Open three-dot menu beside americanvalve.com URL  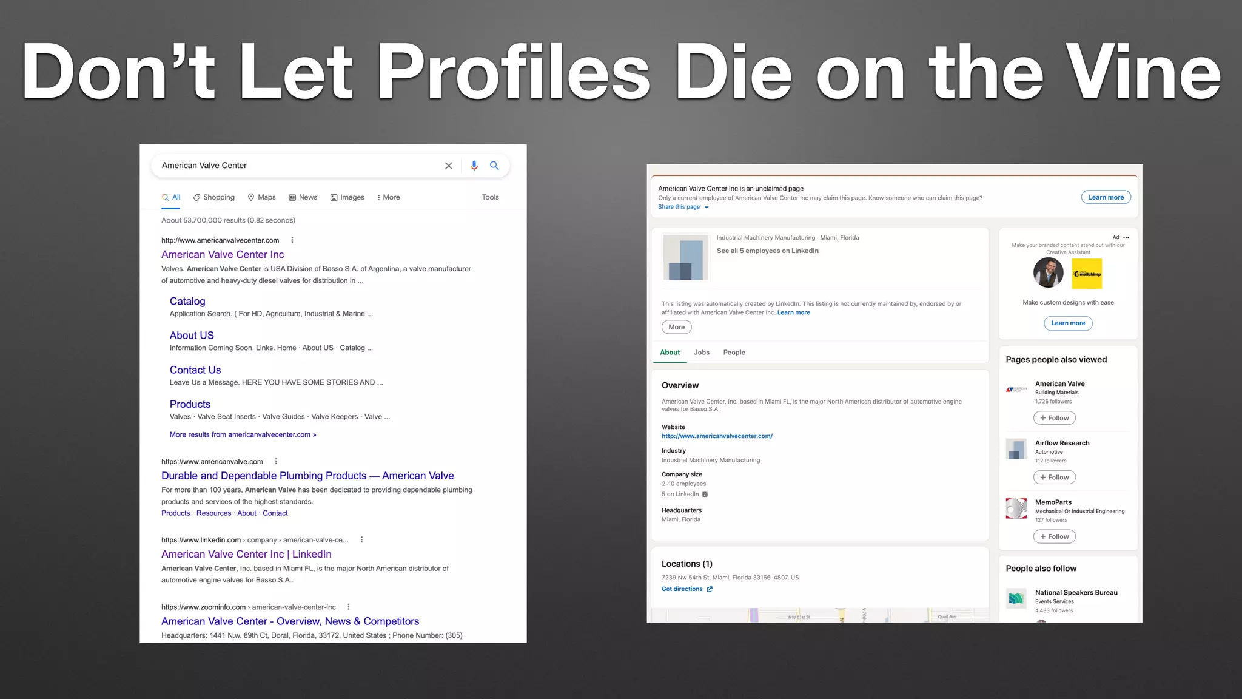pos(276,461)
